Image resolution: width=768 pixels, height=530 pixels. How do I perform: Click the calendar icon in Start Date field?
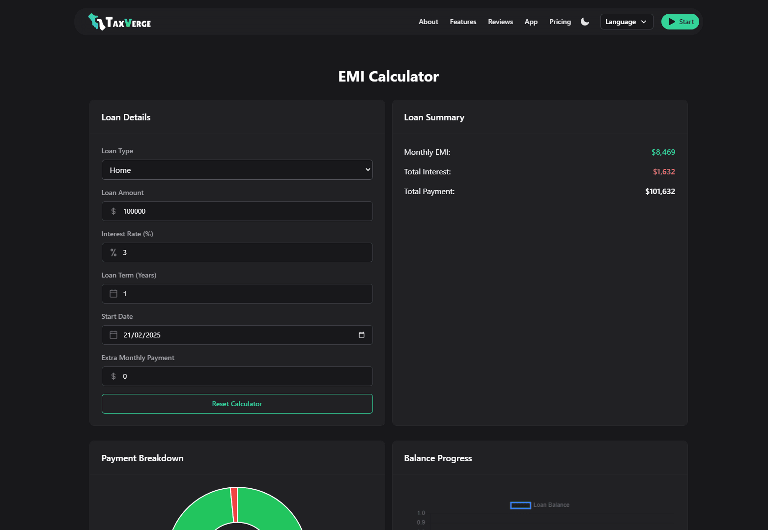113,335
